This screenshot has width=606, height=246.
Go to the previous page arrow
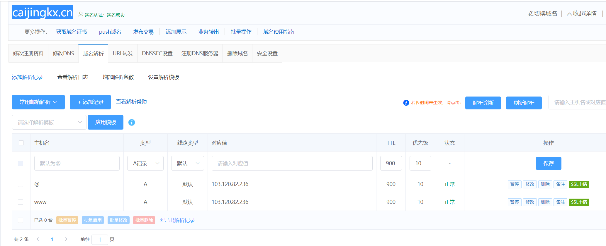(38, 239)
